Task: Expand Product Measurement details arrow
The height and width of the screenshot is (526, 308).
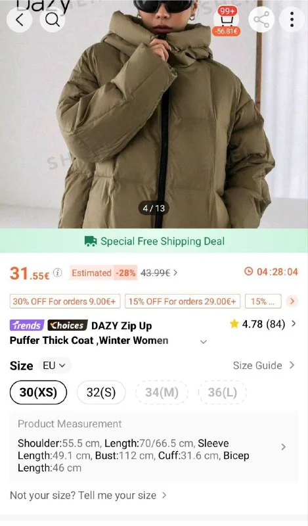Action: point(284,447)
